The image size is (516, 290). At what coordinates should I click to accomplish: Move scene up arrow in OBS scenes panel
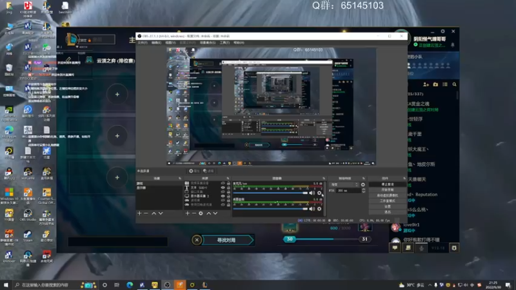154,213
